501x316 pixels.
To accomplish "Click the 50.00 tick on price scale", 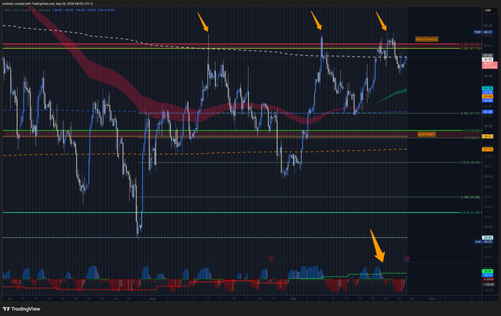I will click(x=488, y=26).
